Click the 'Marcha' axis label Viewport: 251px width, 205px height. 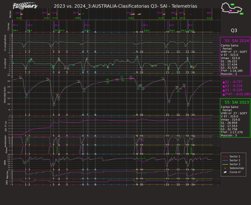(7, 175)
